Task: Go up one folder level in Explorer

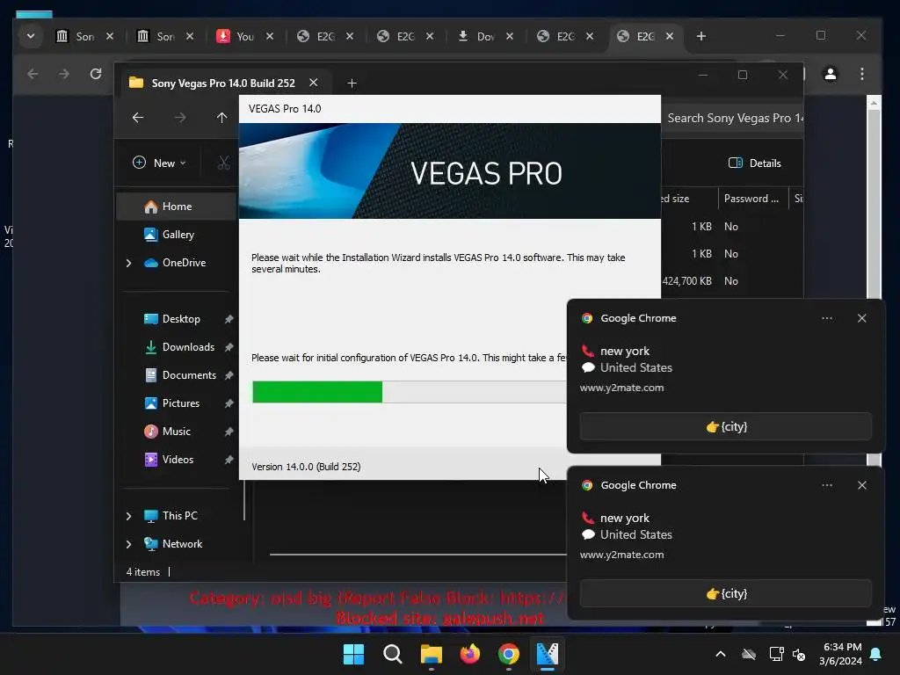Action: click(x=222, y=118)
